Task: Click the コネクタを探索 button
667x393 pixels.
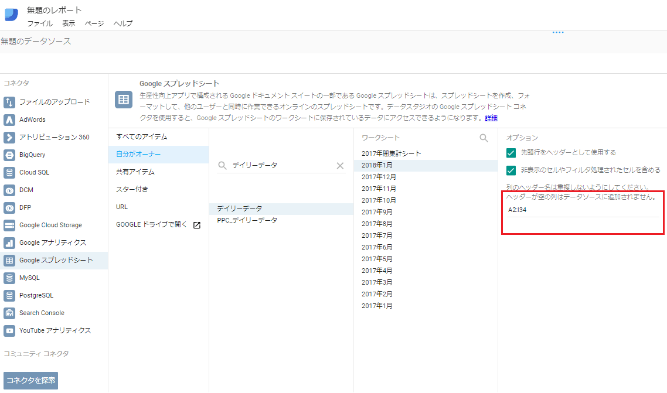Action: tap(30, 380)
